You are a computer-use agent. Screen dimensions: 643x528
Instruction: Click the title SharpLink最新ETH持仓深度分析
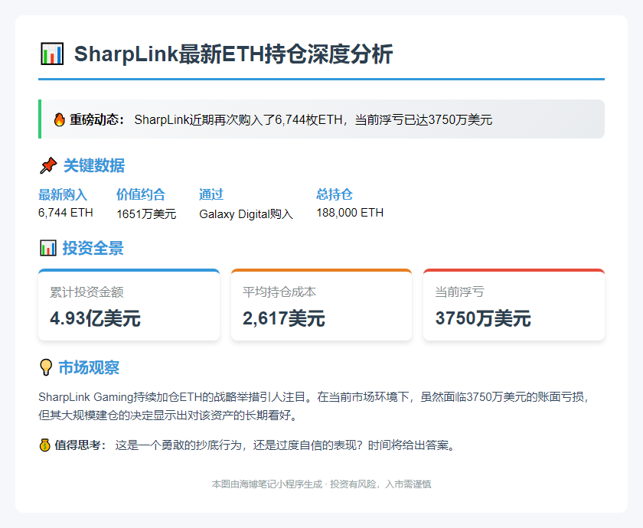(233, 54)
